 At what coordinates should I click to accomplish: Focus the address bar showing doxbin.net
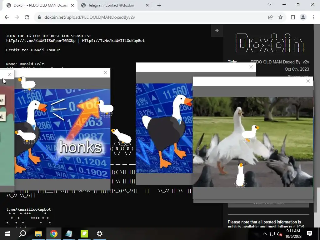tap(151, 17)
